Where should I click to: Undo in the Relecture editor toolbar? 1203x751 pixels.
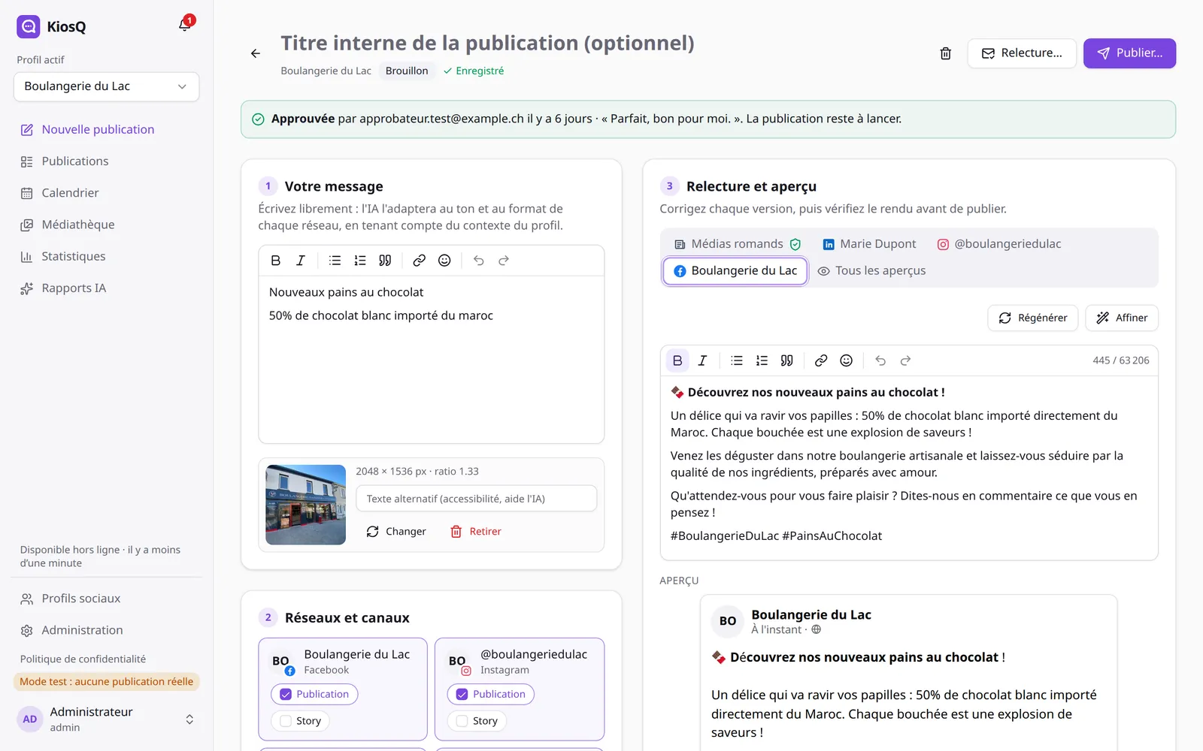(x=880, y=360)
